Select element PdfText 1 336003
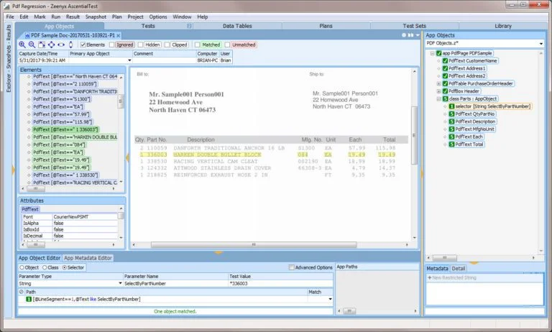The height and width of the screenshot is (332, 552). pyautogui.click(x=66, y=129)
